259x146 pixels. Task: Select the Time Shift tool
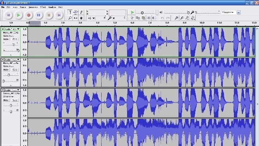(x=76, y=18)
